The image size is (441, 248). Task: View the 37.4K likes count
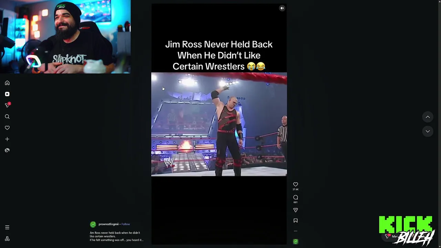tap(296, 189)
